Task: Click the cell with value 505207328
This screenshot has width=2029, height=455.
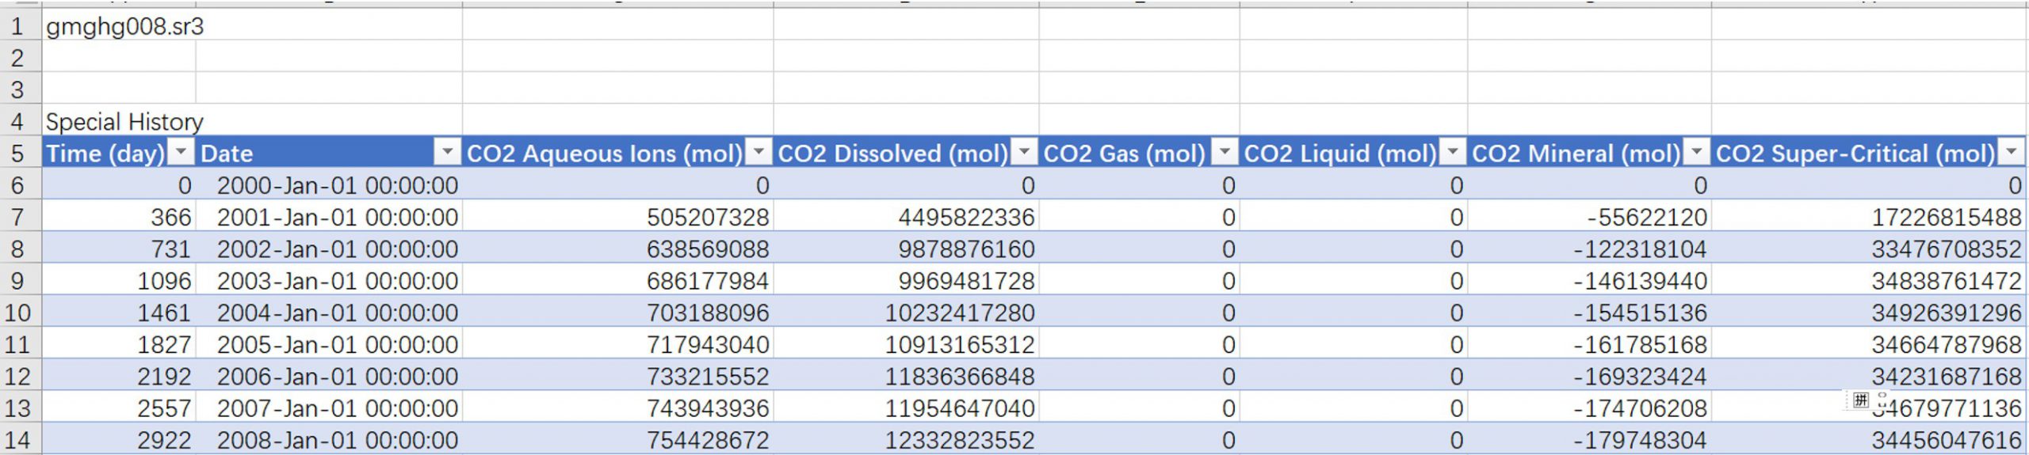Action: (x=707, y=218)
